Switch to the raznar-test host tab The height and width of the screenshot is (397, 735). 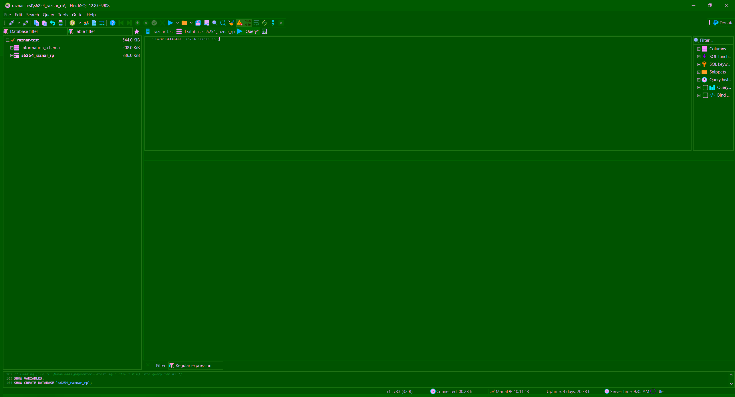[160, 31]
